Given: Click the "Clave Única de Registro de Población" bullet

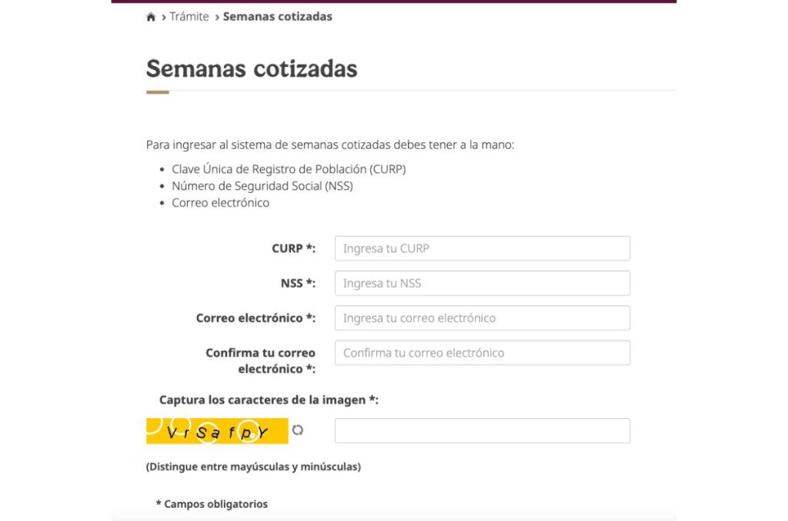Looking at the screenshot, I should [x=289, y=169].
